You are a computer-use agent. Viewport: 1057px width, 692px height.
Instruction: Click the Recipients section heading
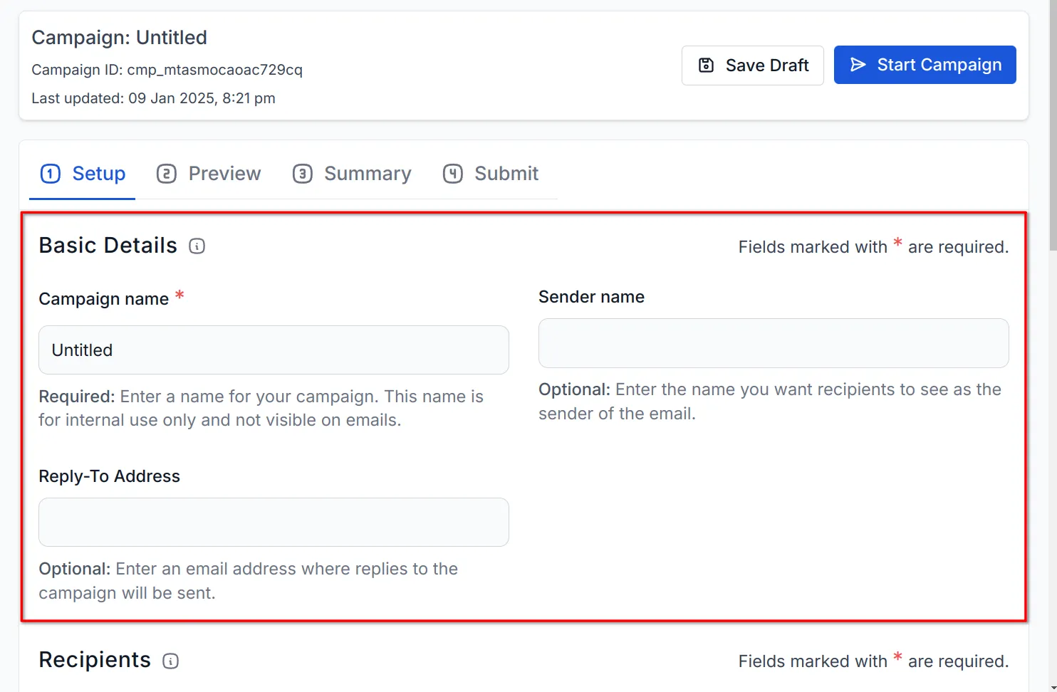pos(95,661)
